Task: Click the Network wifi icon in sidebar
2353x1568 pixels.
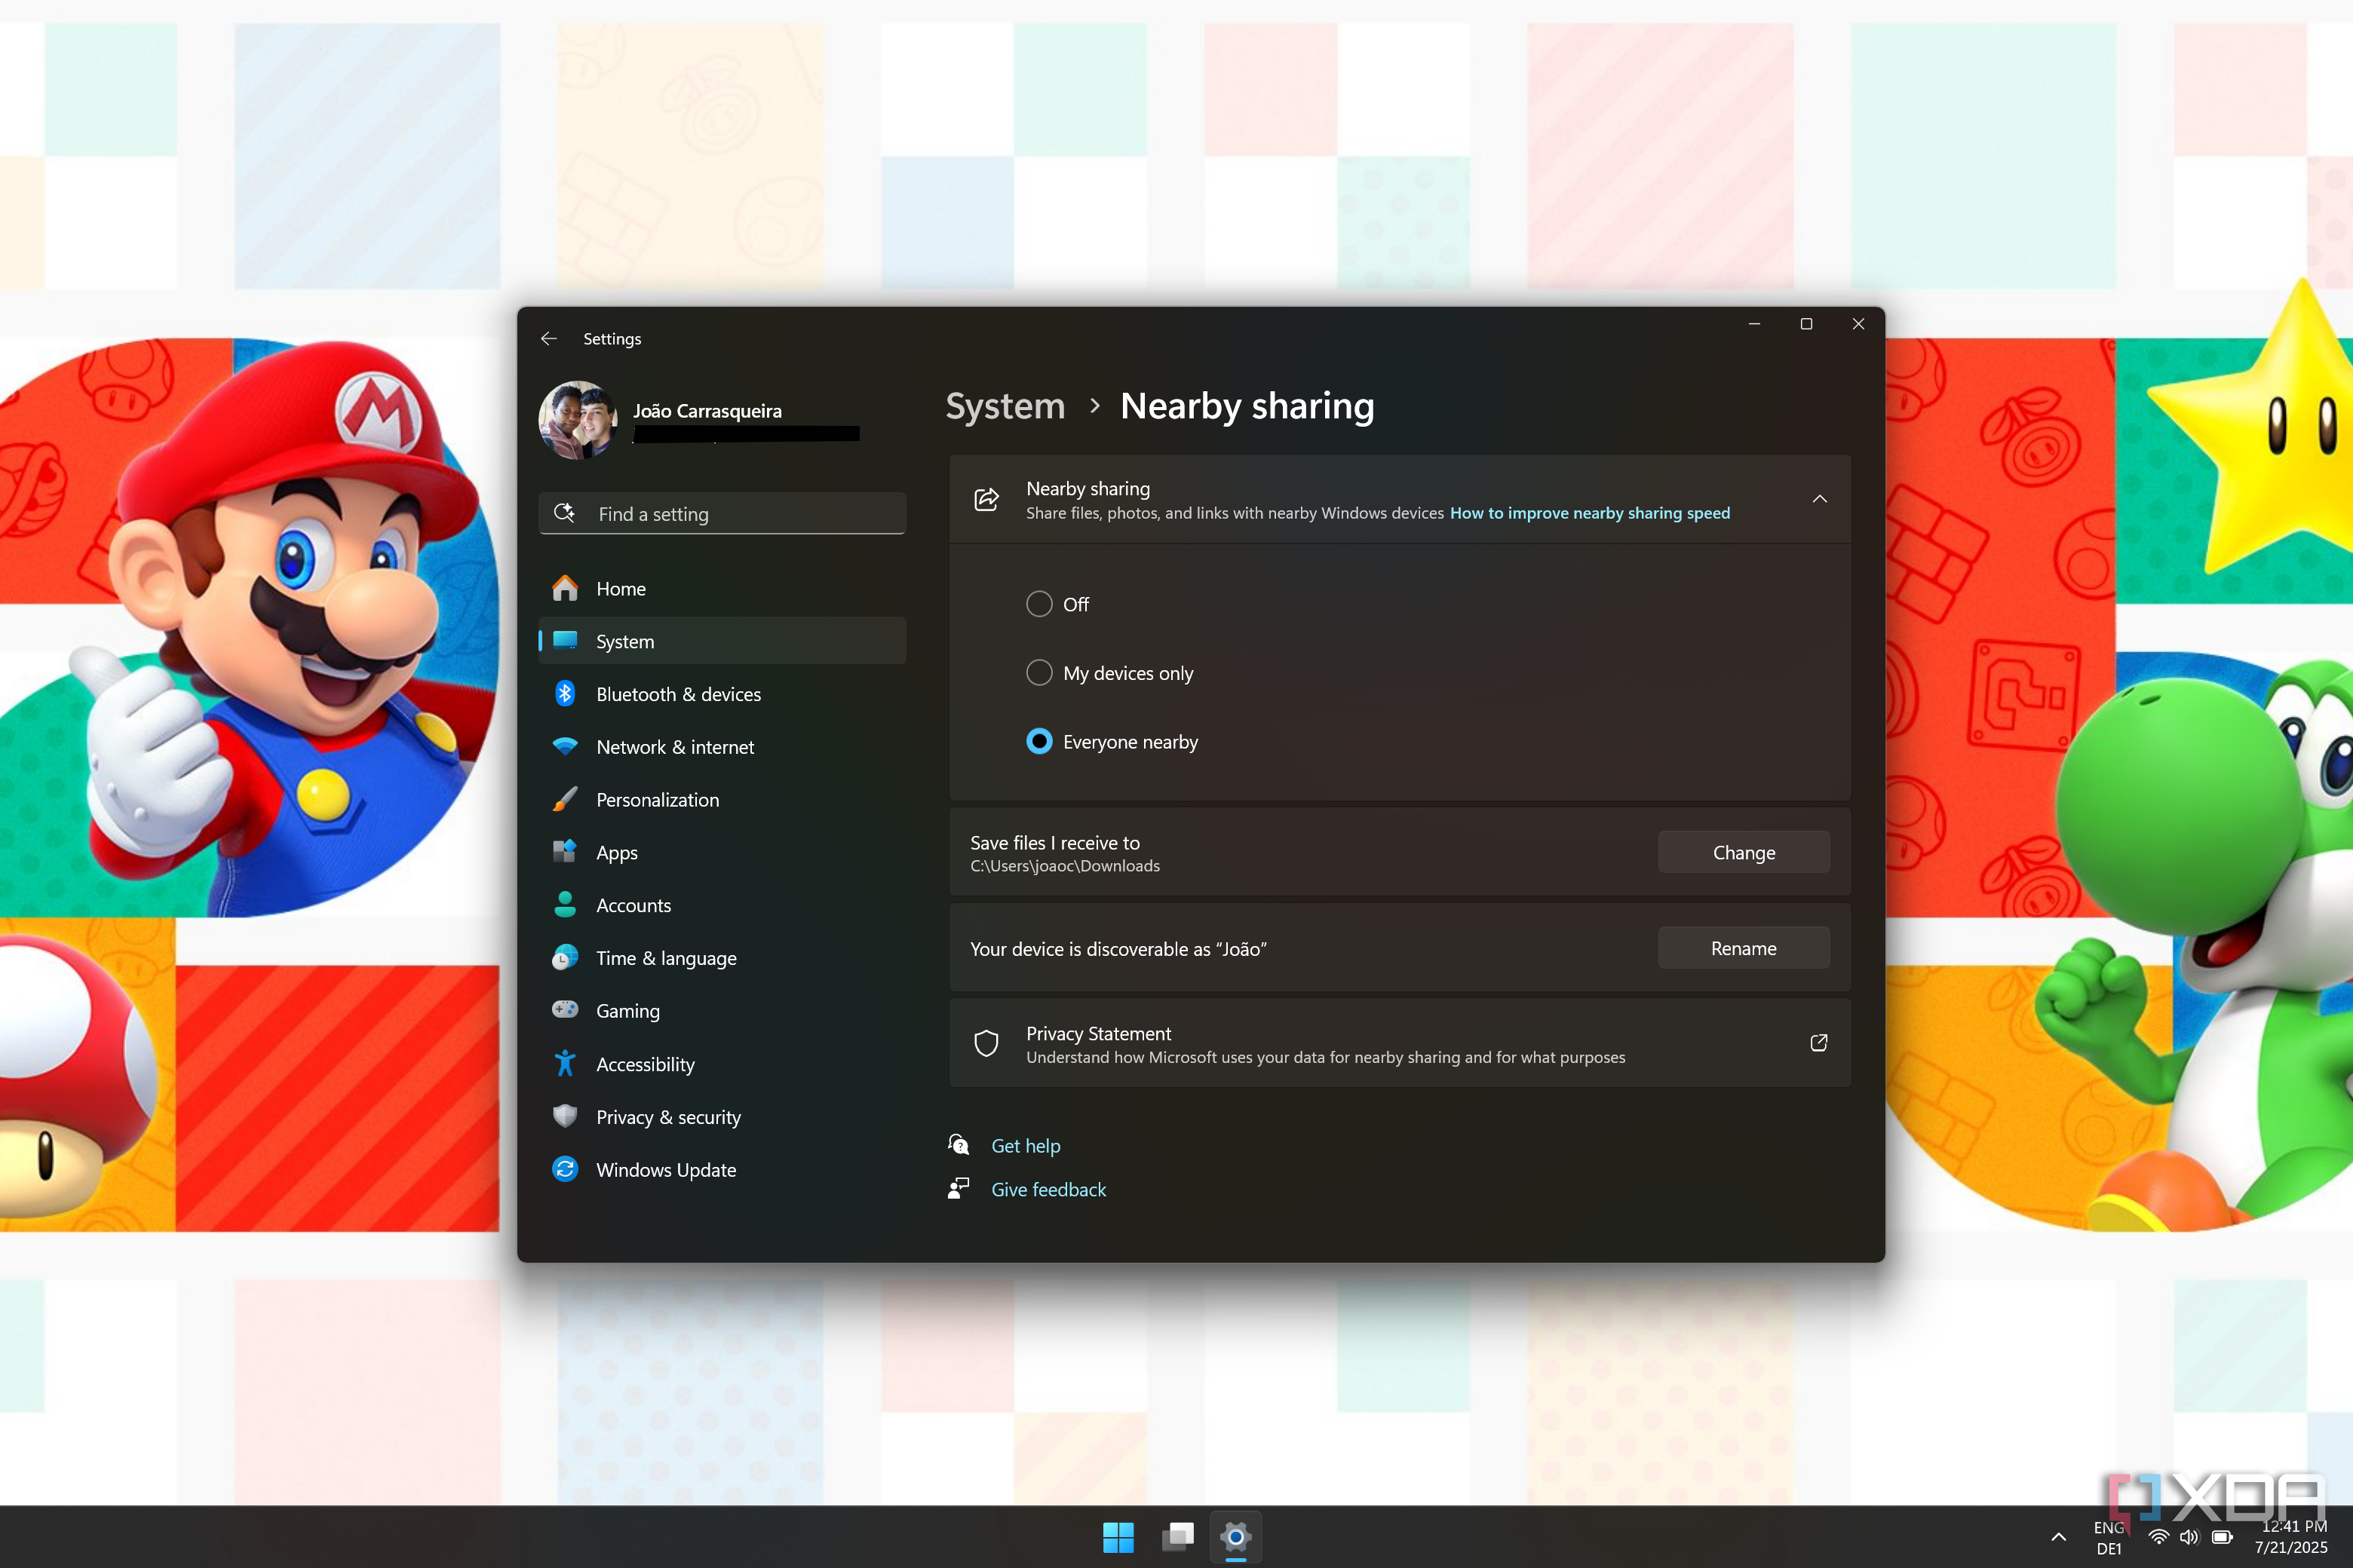Action: pyautogui.click(x=565, y=746)
